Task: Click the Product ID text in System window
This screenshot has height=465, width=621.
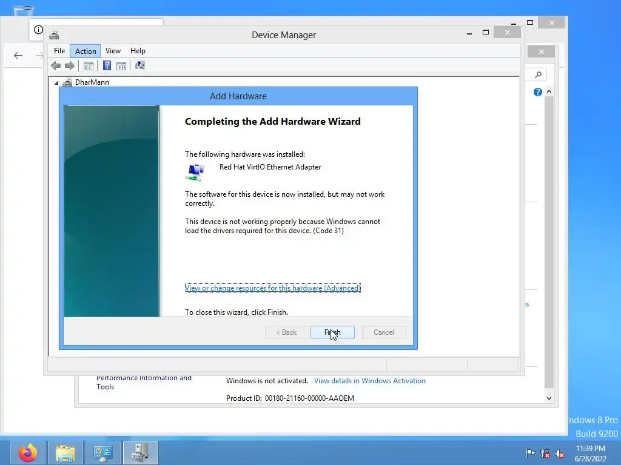Action: pos(290,398)
